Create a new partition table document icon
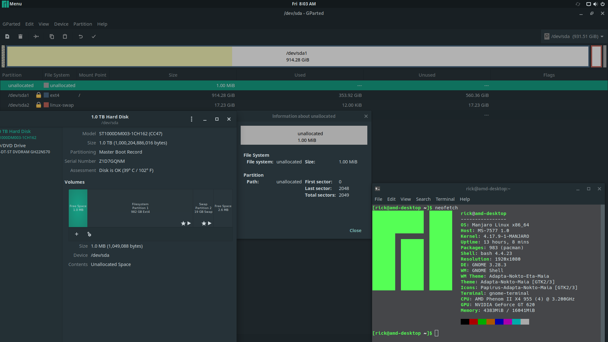 (x=7, y=36)
